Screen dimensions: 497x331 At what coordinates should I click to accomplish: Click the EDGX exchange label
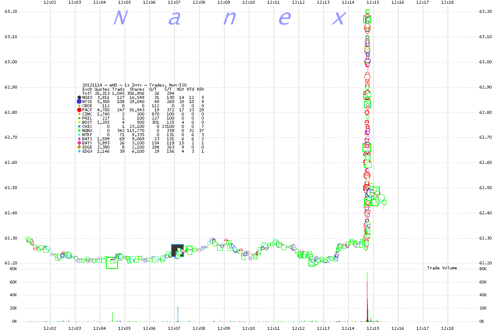click(87, 151)
